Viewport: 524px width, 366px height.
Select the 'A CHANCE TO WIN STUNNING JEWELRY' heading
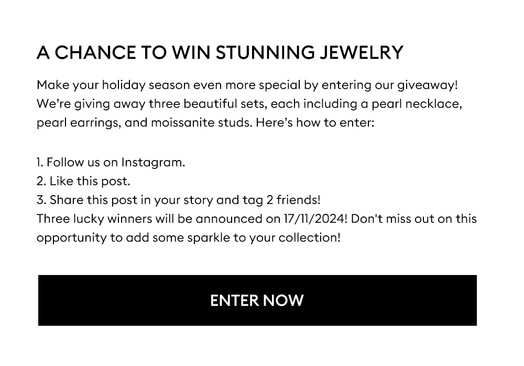(x=220, y=53)
